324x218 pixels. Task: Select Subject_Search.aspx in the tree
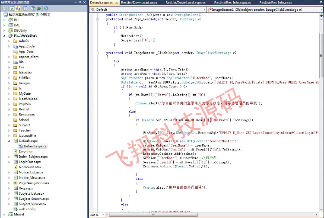point(34,199)
